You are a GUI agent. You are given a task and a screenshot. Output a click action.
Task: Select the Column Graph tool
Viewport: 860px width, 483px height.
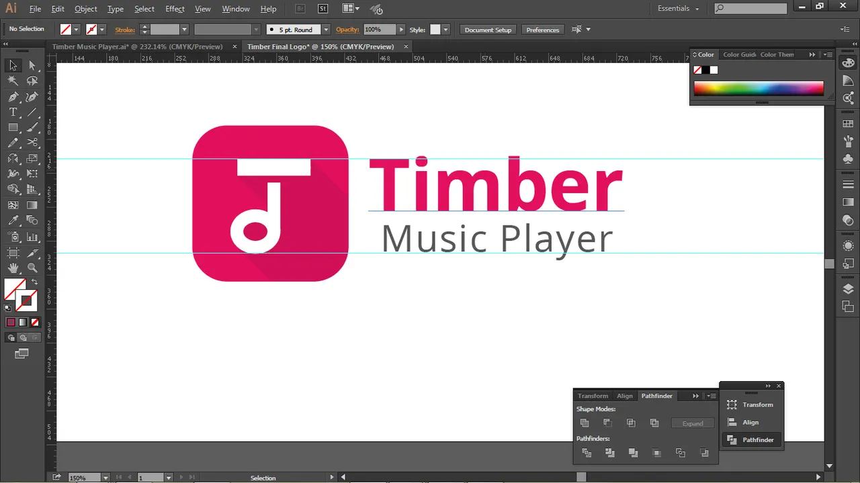(x=32, y=237)
